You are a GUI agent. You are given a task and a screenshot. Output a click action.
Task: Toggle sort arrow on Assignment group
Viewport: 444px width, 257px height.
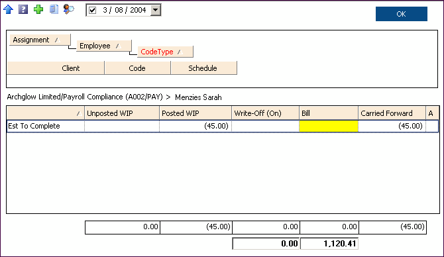click(58, 40)
